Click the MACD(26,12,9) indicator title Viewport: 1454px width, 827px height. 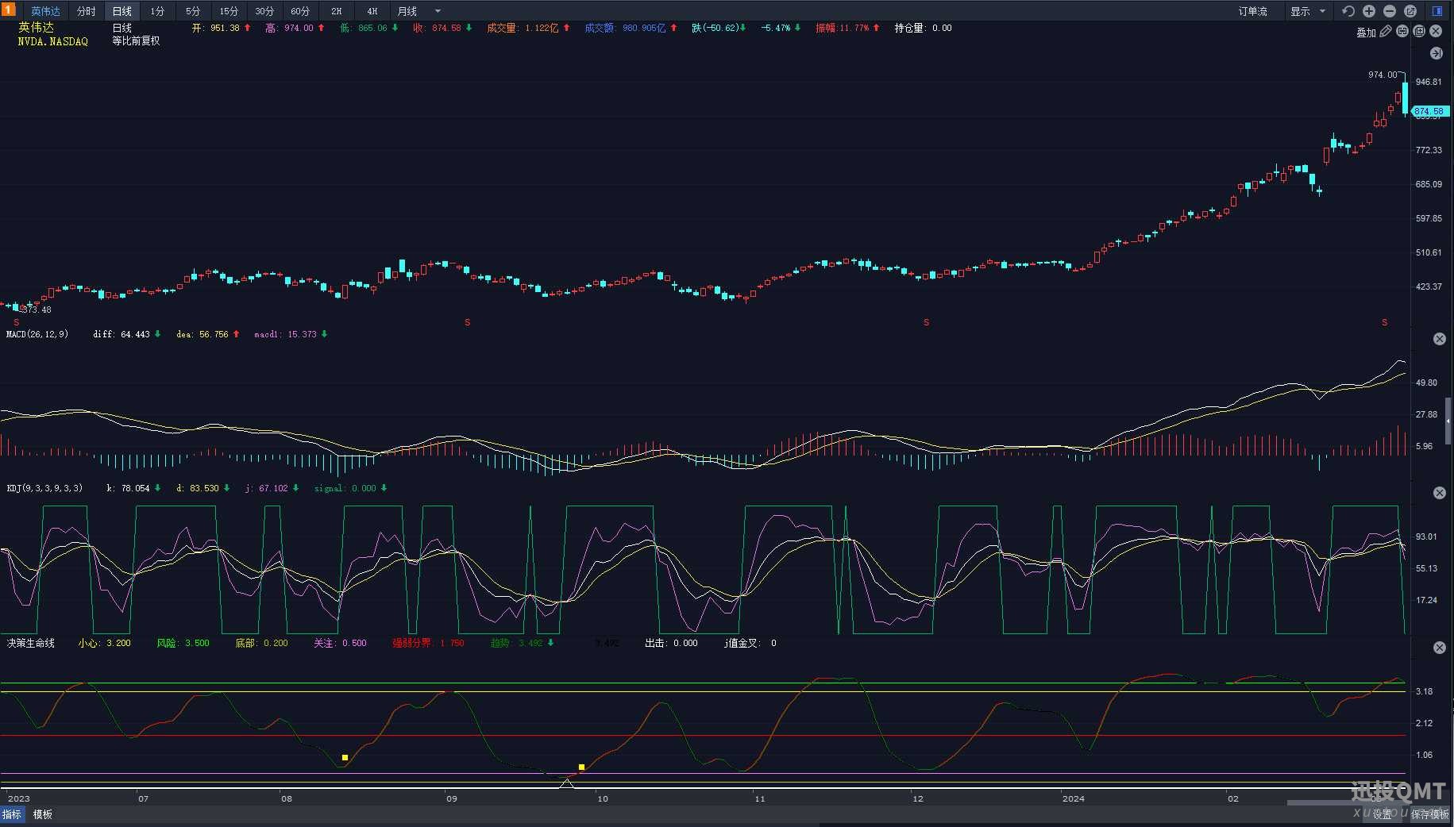point(37,334)
